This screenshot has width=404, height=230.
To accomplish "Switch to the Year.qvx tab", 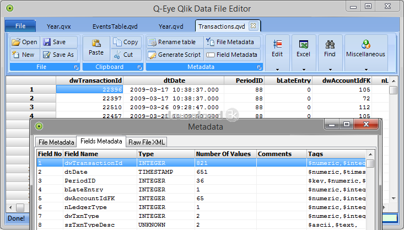I will pos(59,26).
